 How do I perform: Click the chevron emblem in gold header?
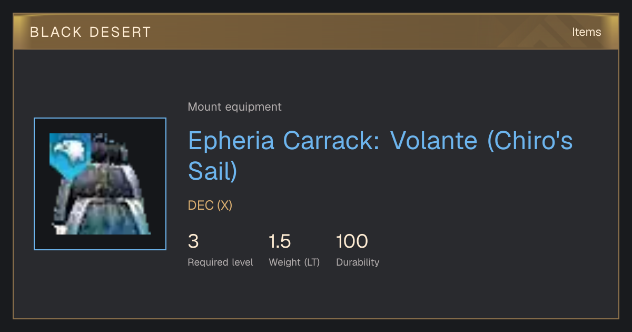tap(537, 33)
